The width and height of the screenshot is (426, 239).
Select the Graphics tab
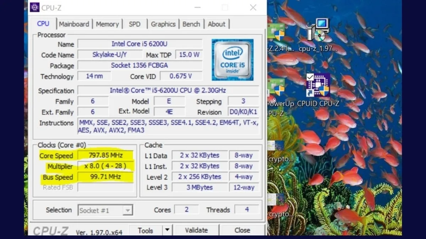point(163,24)
